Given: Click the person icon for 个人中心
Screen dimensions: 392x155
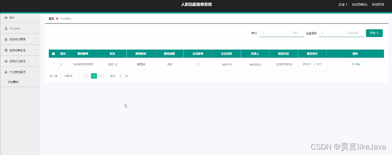Looking at the screenshot, I should (x=6, y=29).
